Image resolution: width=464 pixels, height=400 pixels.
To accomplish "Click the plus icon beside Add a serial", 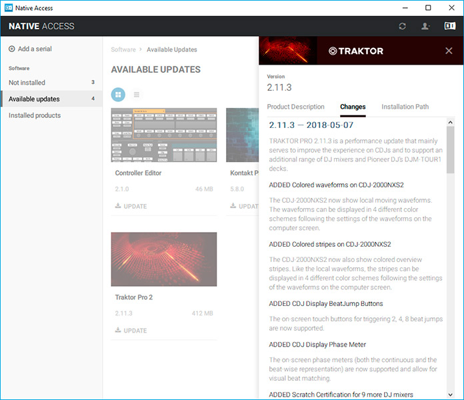I will coord(11,49).
